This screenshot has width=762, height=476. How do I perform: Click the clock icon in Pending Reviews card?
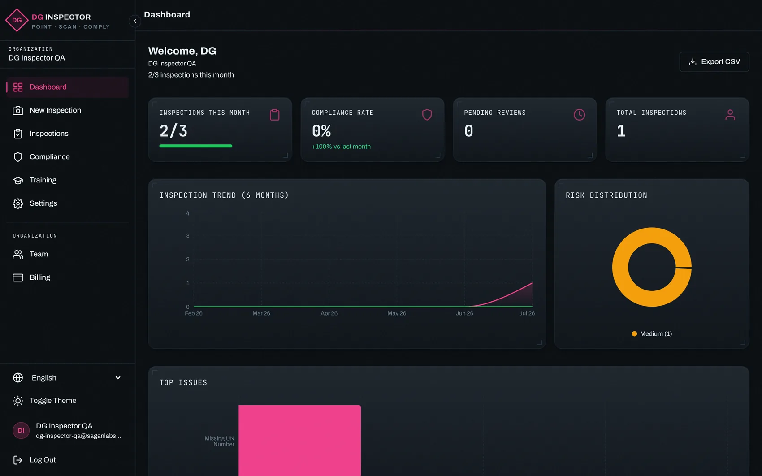coord(580,115)
